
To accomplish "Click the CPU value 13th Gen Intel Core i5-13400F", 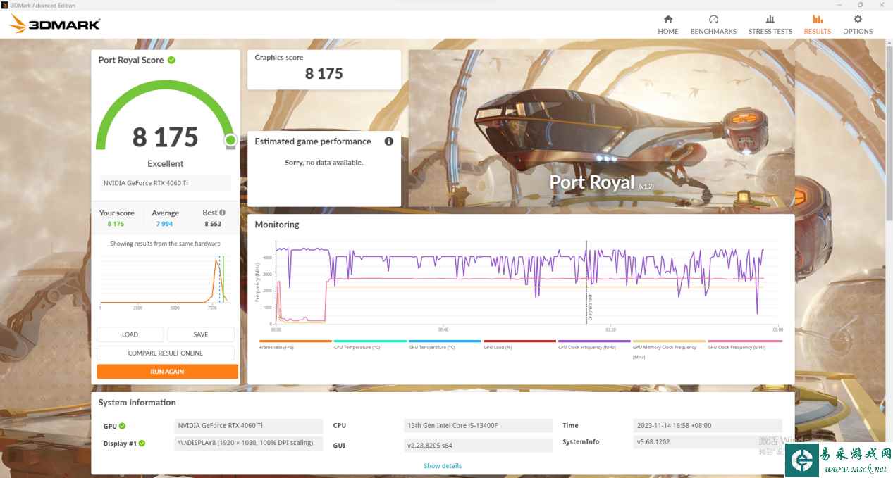I will (478, 426).
